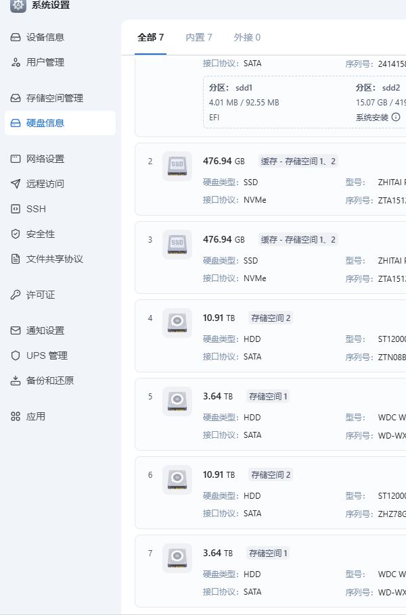Click the System Settings gear icon
Image resolution: width=406 pixels, height=615 pixels.
point(18,5)
